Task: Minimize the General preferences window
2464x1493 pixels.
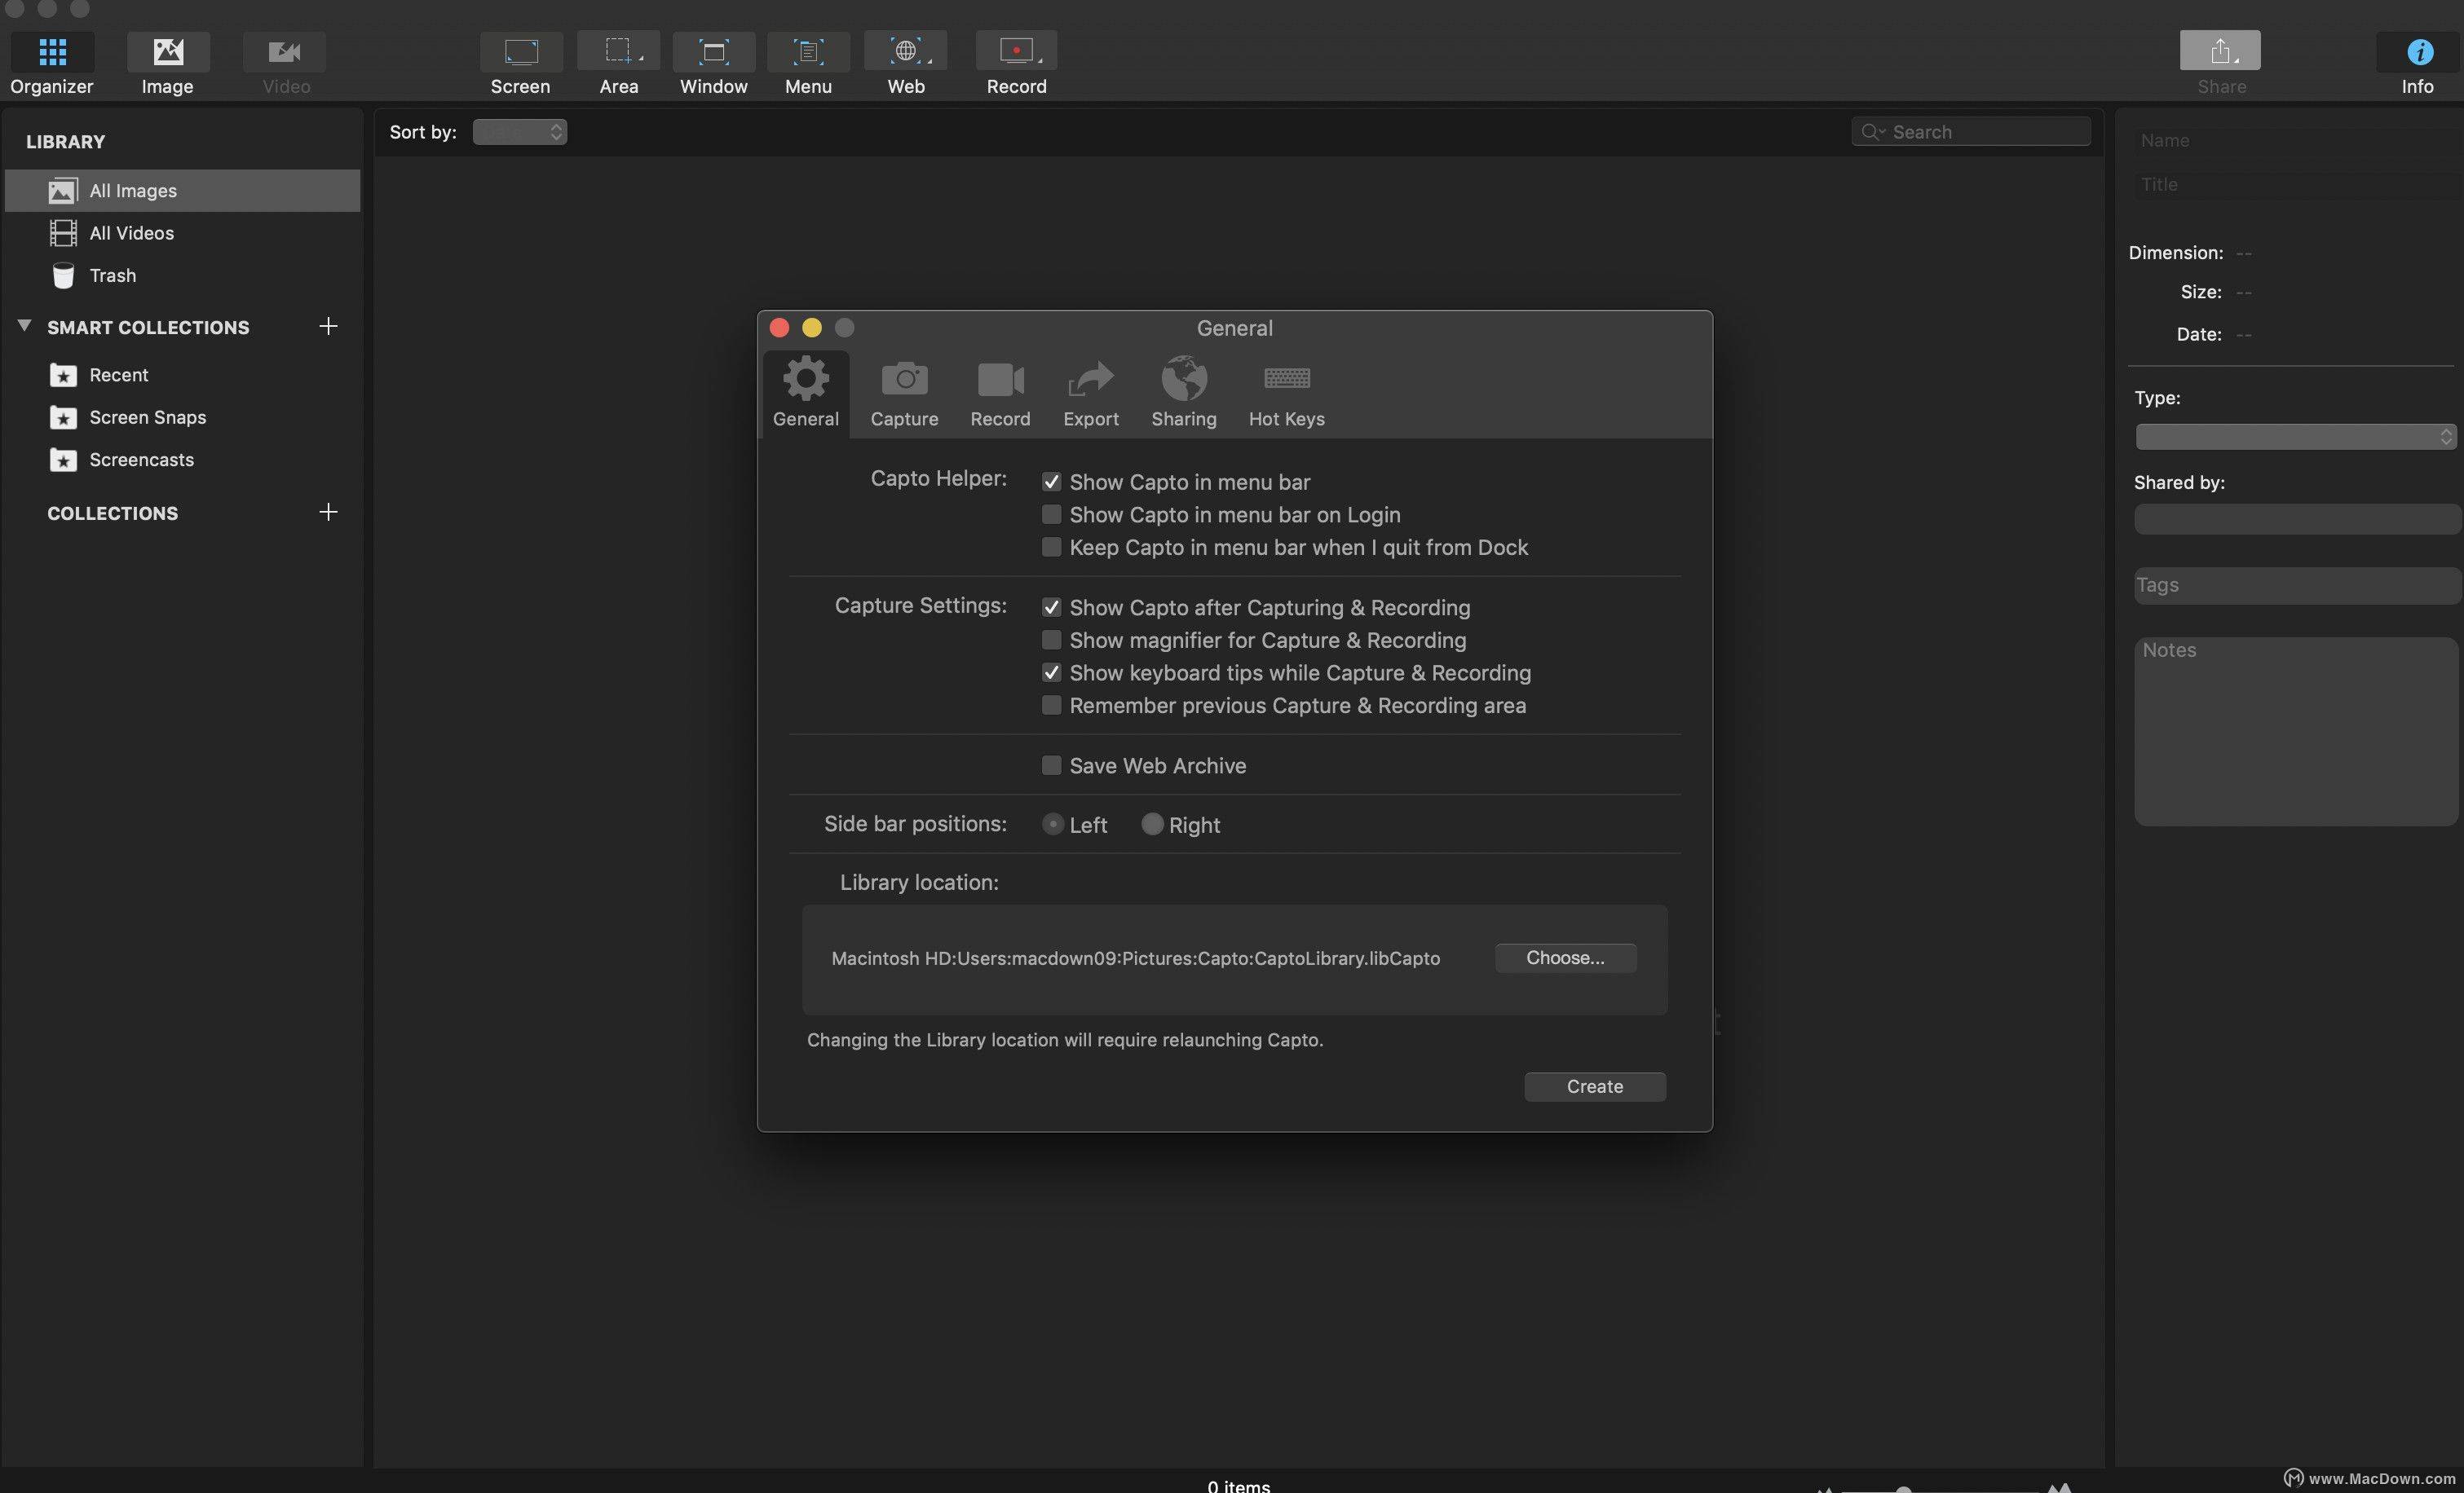Action: (812, 328)
